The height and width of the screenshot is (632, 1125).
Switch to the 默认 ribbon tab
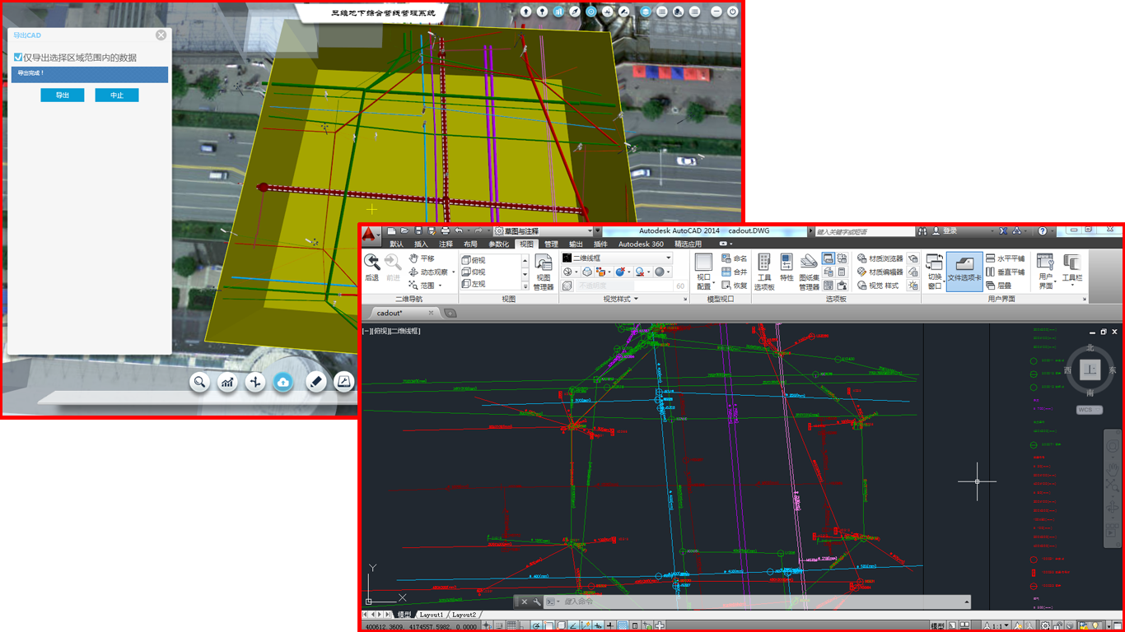click(x=396, y=244)
